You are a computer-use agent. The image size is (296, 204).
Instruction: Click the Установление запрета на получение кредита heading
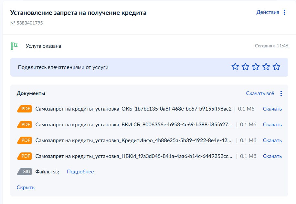pyautogui.click(x=78, y=13)
